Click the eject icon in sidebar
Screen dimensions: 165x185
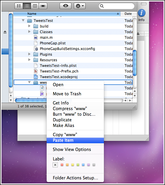5,32
